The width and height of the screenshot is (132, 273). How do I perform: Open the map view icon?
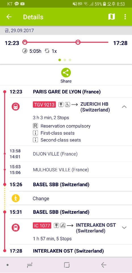pyautogui.click(x=112, y=17)
